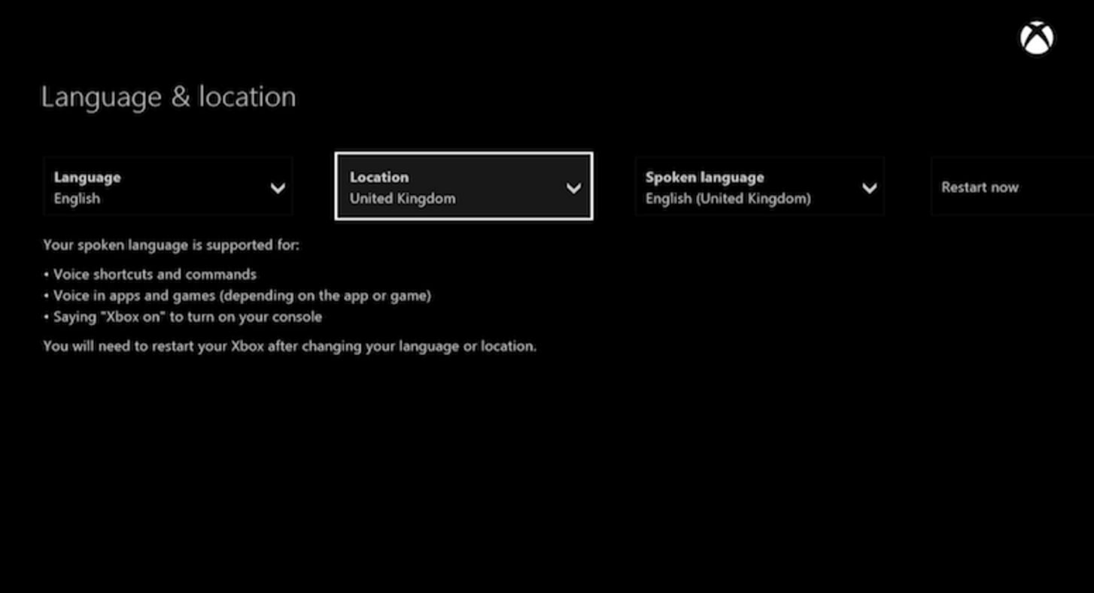Click the chevron on the Location box
This screenshot has height=593, width=1094.
[573, 187]
